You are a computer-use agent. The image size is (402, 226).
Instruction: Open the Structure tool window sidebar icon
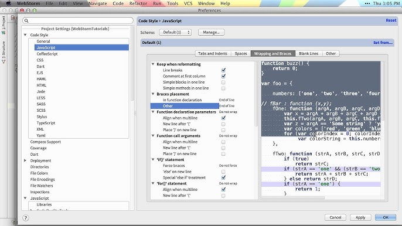point(4,52)
